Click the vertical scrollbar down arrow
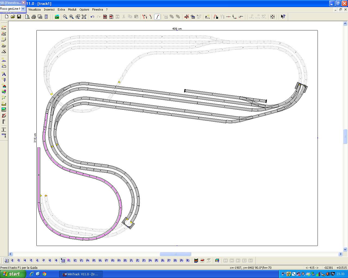 tap(345, 249)
